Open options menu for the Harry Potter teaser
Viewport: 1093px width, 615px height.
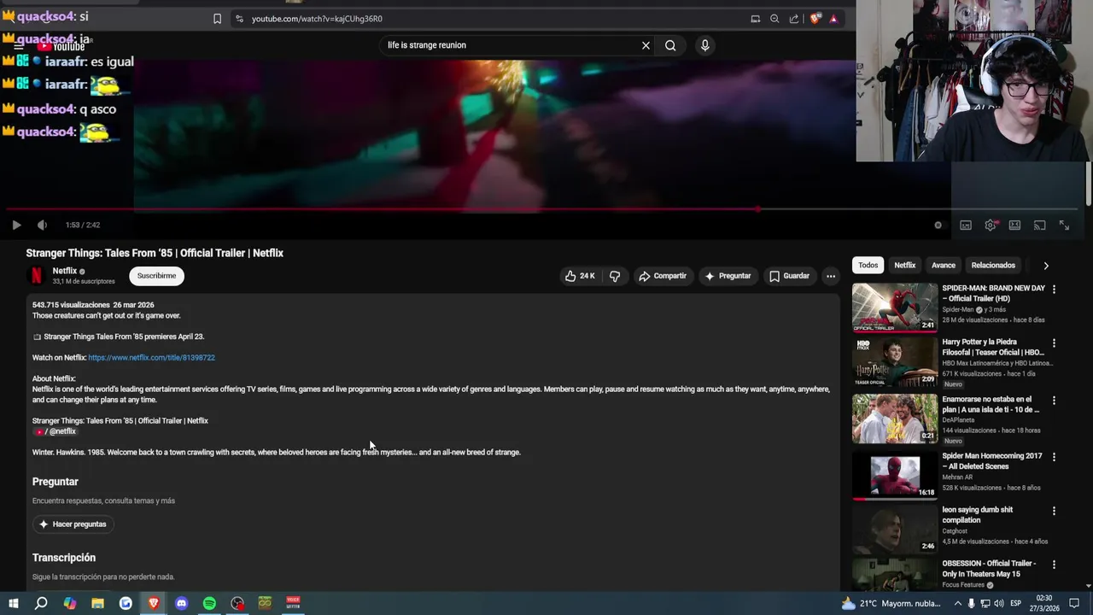coord(1054,343)
